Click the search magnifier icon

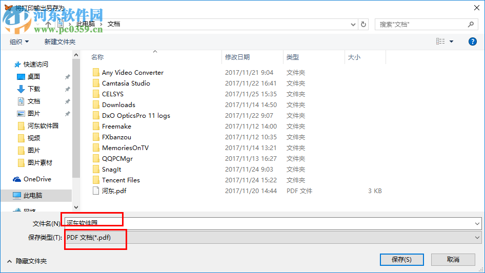(x=471, y=24)
